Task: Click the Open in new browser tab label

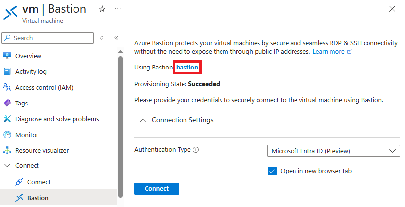Action: 316,171
